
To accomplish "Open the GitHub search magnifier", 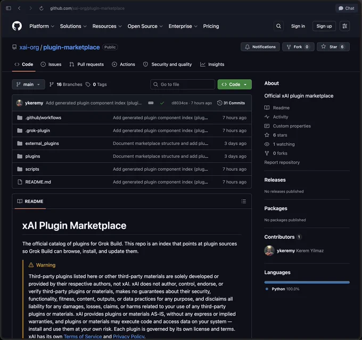I will tap(278, 26).
